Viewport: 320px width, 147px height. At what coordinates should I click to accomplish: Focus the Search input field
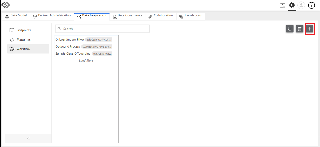tap(102, 29)
